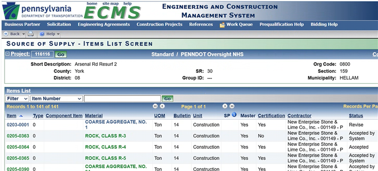Image resolution: width=378 pixels, height=171 pixels.
Task: Open the Prequalification Help menu
Action: coord(282,24)
